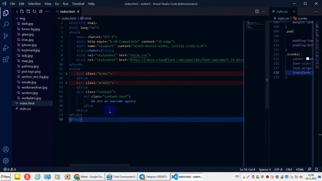The height and width of the screenshot is (181, 322).
Task: Expand folded div class boxes line
Action: click(66, 74)
